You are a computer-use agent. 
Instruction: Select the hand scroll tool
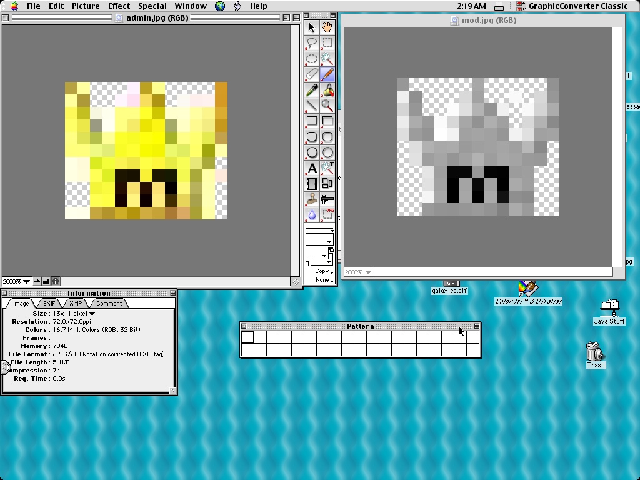click(327, 27)
